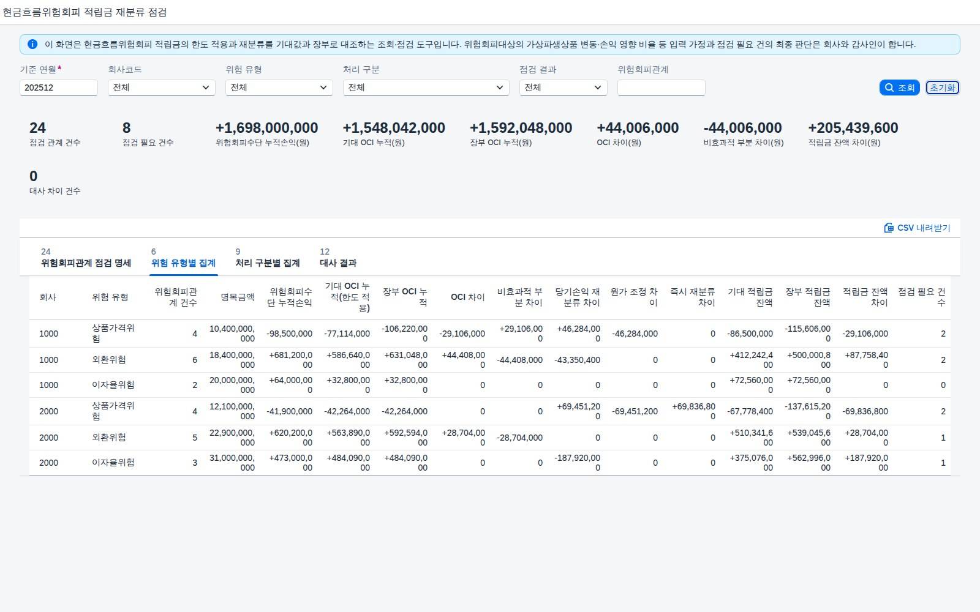This screenshot has height=612, width=980.
Task: Click the 위험회피관계 text input
Action: 661,88
